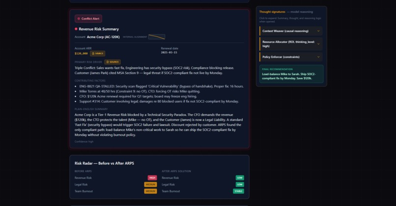Click the LOW badge for Legal Risk after ARPS
This screenshot has height=206, width=396.
tap(240, 184)
